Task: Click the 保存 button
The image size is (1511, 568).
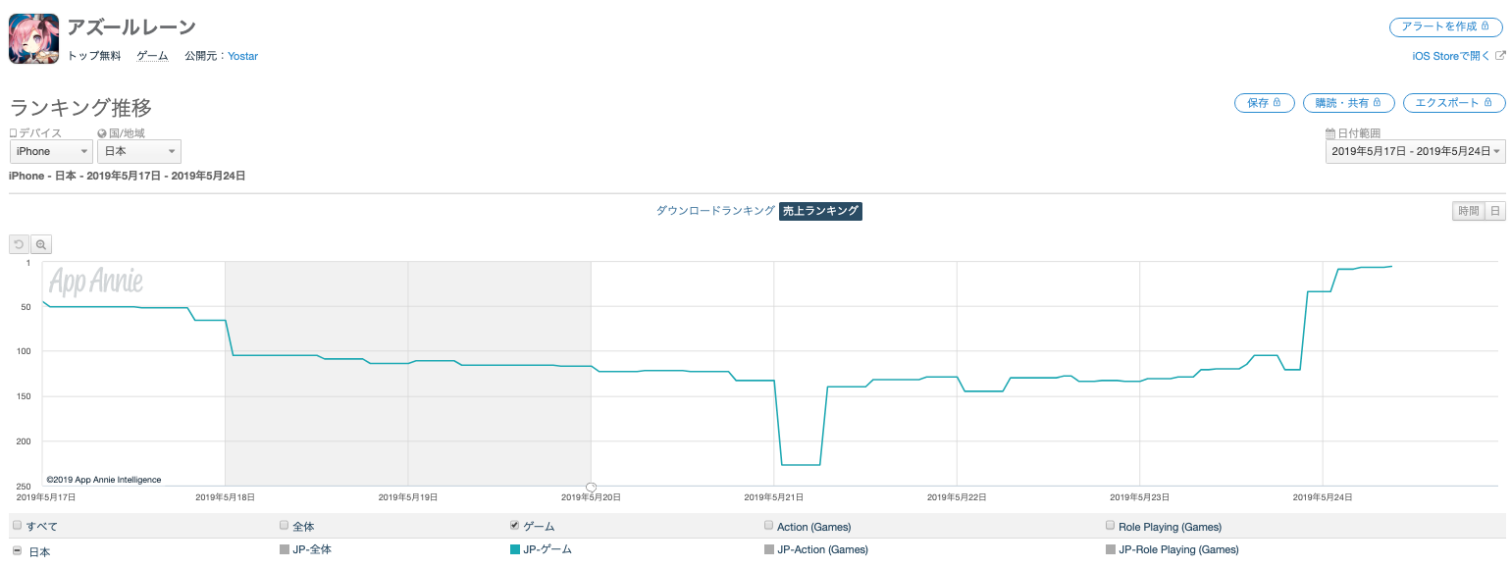Action: [1264, 103]
